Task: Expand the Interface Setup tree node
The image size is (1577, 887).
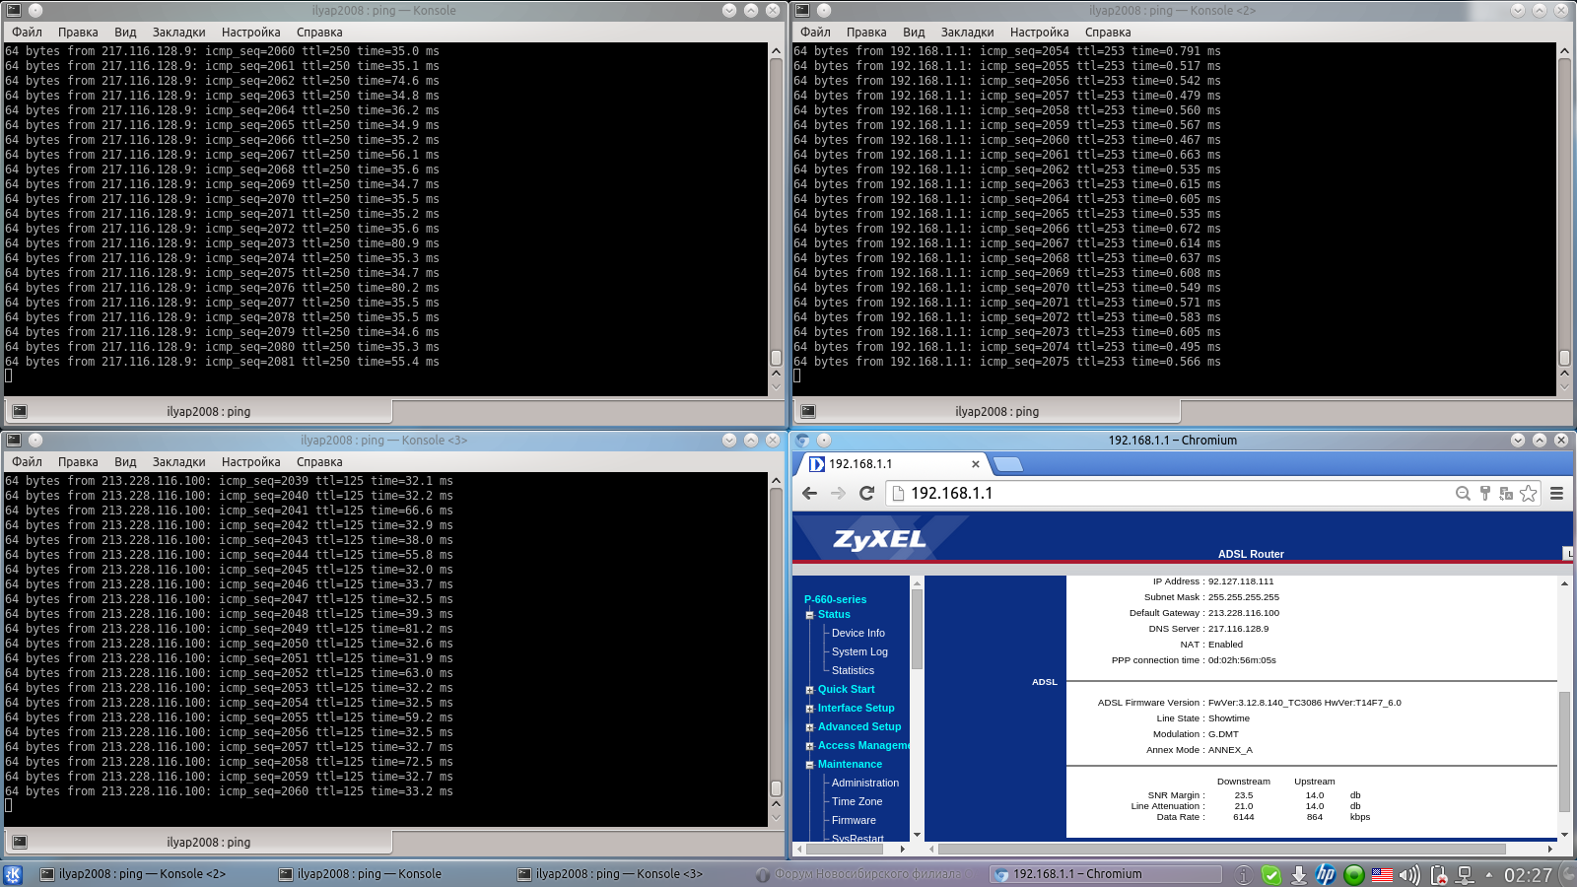Action: (x=810, y=709)
